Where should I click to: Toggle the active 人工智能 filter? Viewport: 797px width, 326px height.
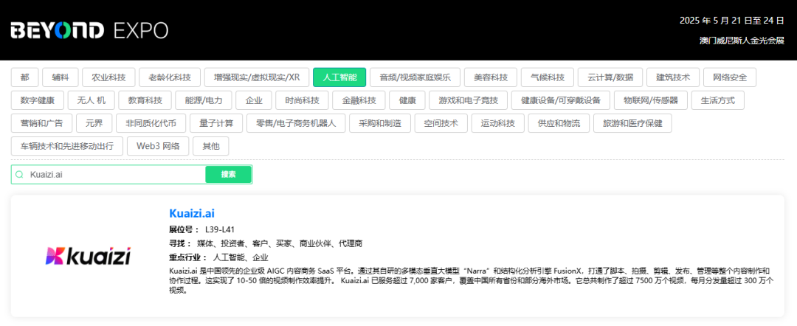339,77
